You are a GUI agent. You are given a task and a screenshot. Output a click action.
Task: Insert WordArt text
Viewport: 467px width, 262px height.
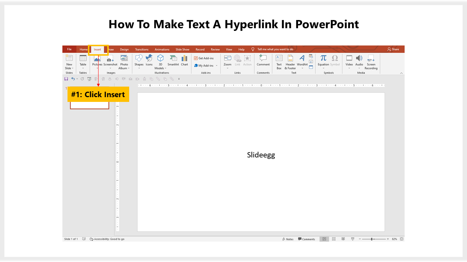pos(302,62)
